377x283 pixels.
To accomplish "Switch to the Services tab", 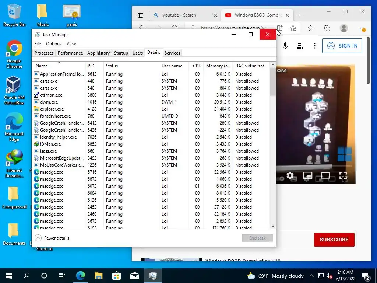I will point(172,53).
